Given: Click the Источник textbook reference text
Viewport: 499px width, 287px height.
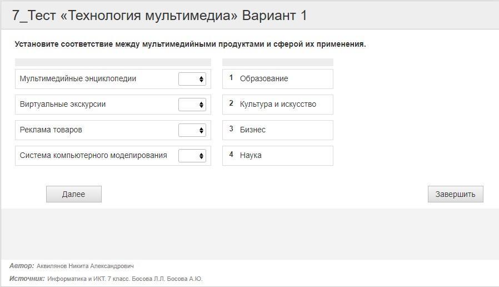Looking at the screenshot, I should 124,279.
